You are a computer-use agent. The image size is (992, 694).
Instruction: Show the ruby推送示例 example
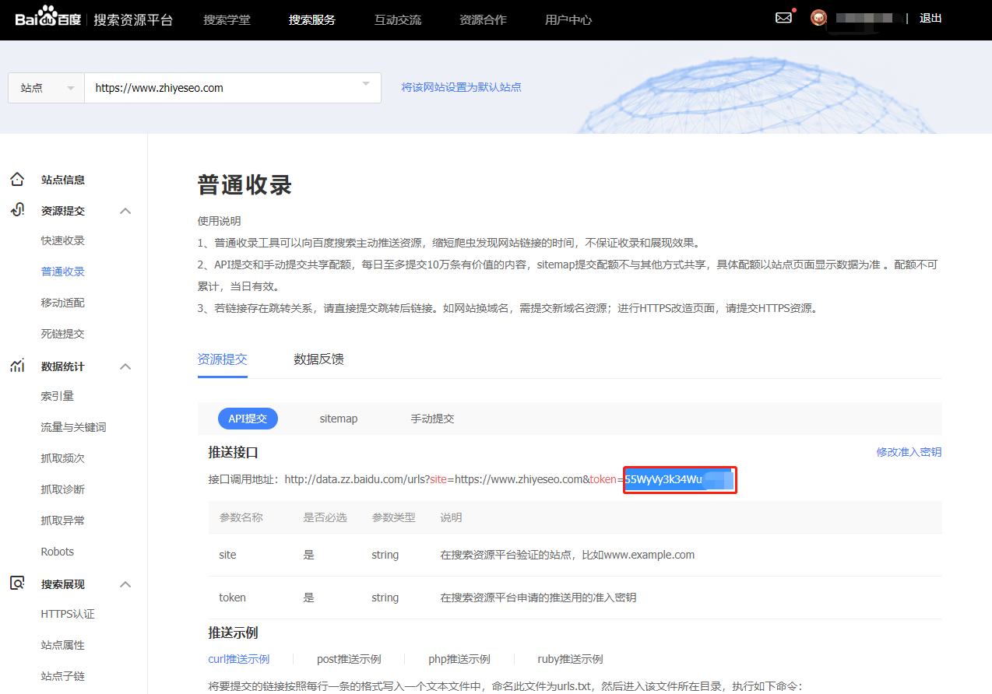point(570,659)
